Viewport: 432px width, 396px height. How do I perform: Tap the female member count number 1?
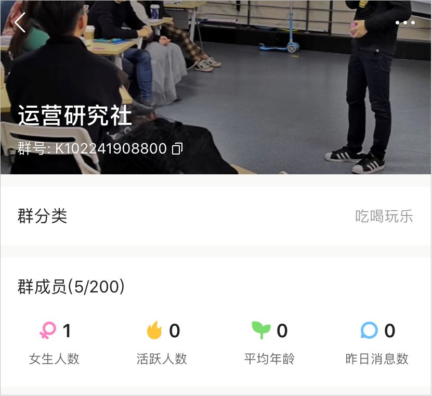67,330
